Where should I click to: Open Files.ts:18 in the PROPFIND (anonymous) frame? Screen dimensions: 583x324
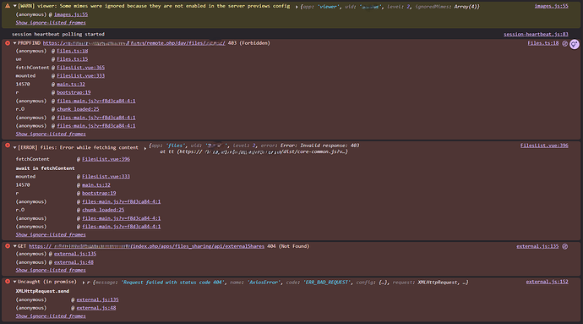point(73,51)
